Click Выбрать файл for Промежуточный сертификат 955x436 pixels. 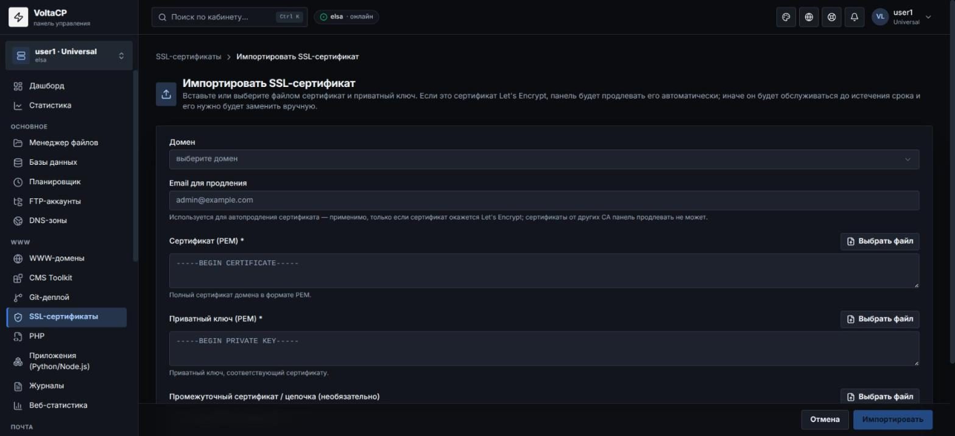click(x=879, y=396)
